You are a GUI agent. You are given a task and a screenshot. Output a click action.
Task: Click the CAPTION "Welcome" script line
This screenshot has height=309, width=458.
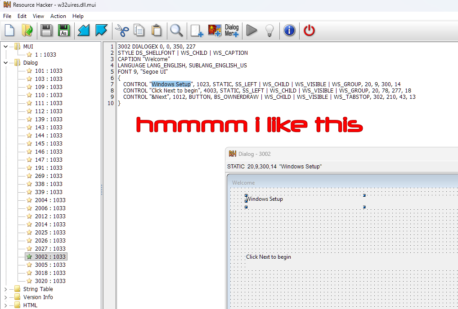[144, 59]
